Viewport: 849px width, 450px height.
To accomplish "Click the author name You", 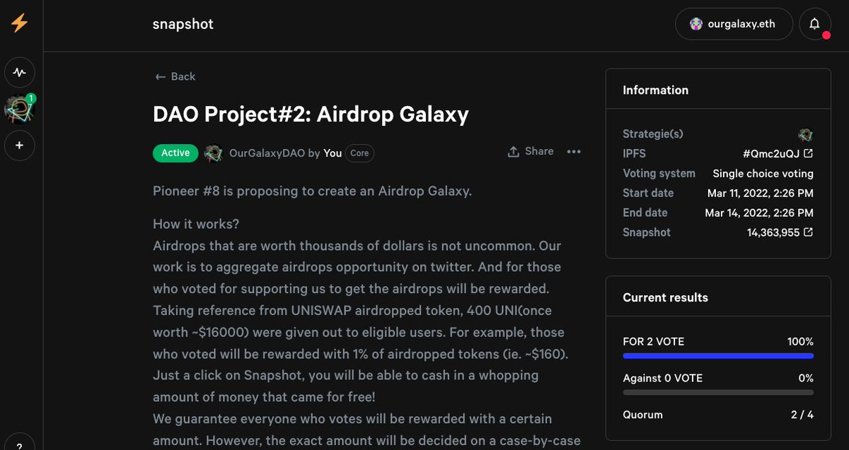I will point(333,153).
